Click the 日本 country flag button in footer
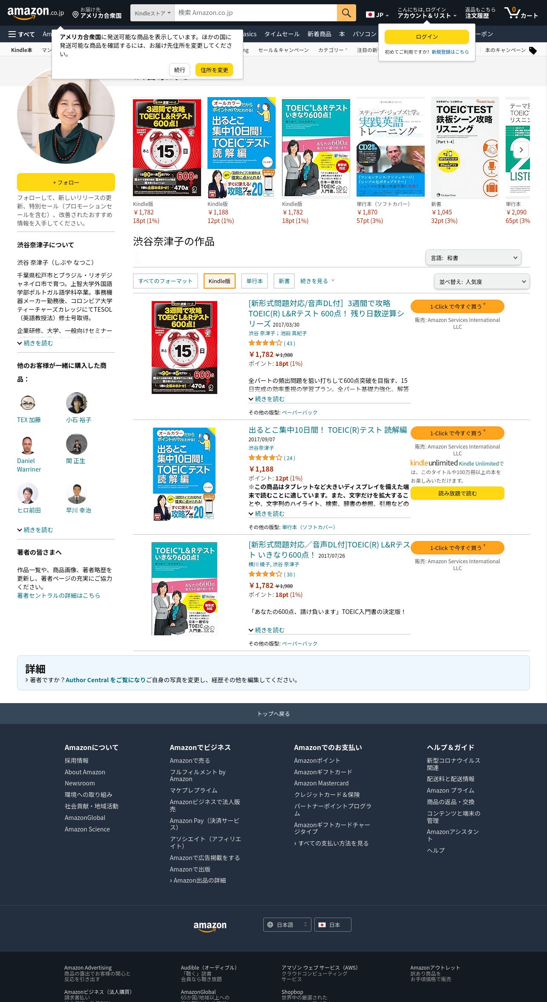 click(333, 924)
